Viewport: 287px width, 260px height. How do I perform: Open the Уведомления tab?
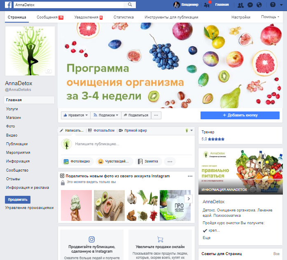[88, 17]
